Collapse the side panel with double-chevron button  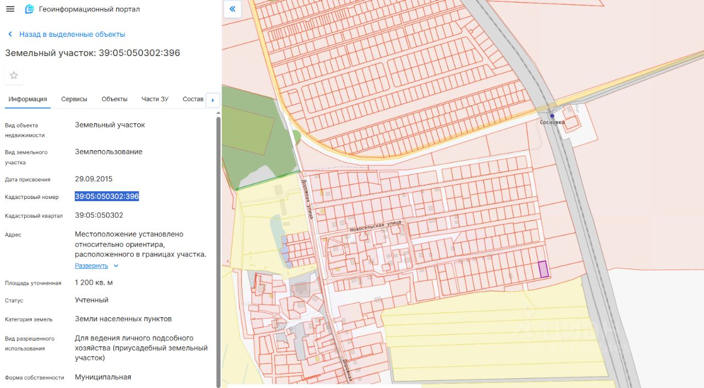click(232, 9)
